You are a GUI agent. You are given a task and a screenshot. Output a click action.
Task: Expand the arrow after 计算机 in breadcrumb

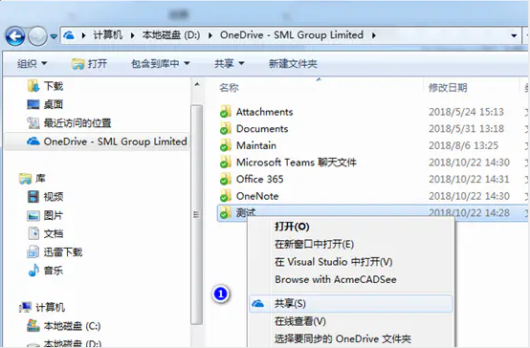[132, 35]
